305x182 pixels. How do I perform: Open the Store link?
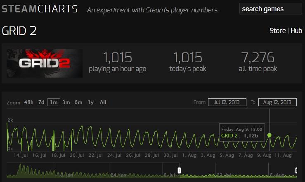pyautogui.click(x=278, y=31)
